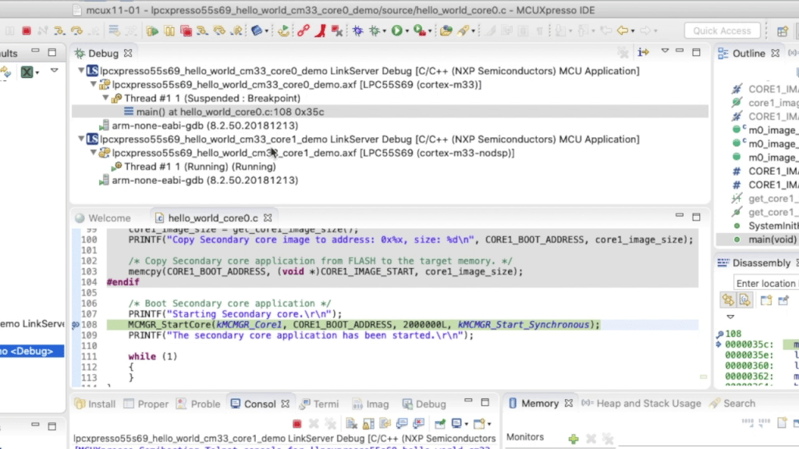Click the green Resume run icon in toolbar
799x449 pixels.
152,31
